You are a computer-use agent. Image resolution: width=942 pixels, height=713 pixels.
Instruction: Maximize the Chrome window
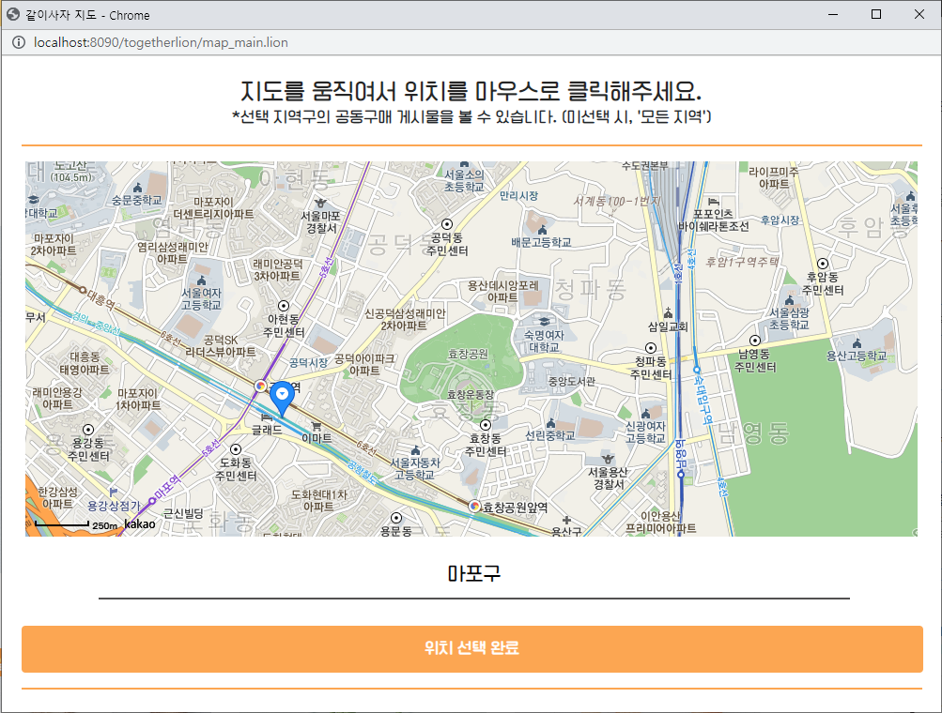876,14
